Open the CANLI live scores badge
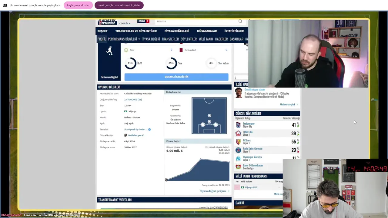The image size is (388, 218). [x=143, y=21]
